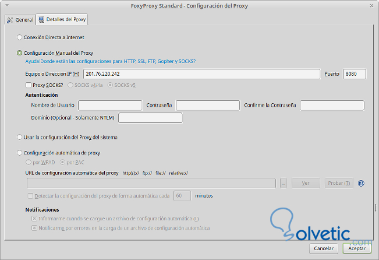Open the window menu arrow in title bar
The height and width of the screenshot is (260, 379).
[x=7, y=5]
